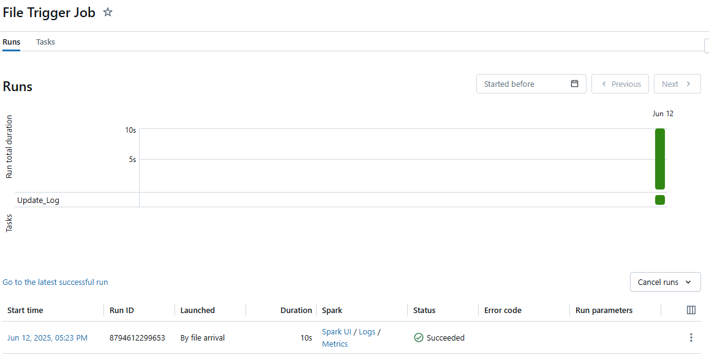
Task: View the Logs for the run
Action: coord(367,331)
